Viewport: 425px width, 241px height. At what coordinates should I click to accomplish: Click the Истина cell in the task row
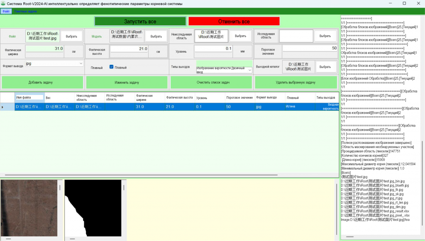click(300, 107)
